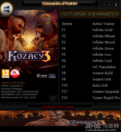Click the PEGI 12 rating badge
The image size is (121, 132).
point(6,73)
